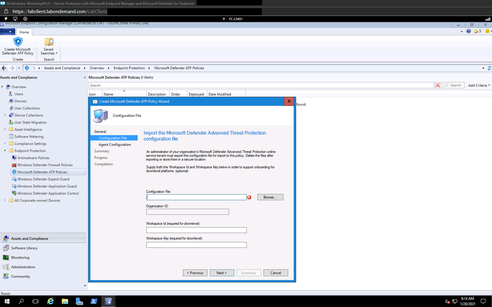492x307 pixels.
Task: Click the Workspace Key input field
Action: (x=197, y=245)
